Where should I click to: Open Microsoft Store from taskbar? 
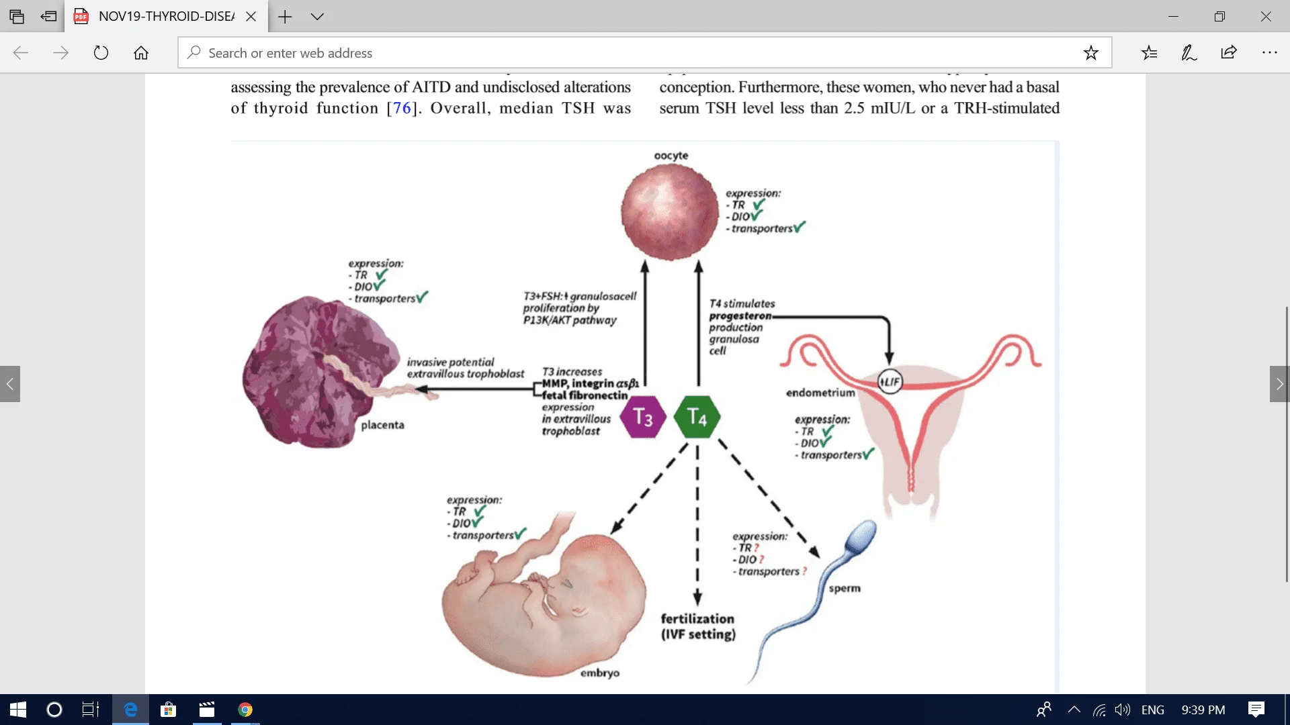coord(168,710)
